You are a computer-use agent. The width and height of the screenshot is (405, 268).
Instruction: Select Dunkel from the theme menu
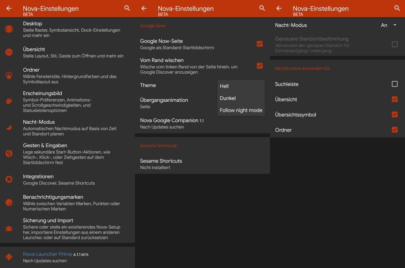[x=228, y=98]
